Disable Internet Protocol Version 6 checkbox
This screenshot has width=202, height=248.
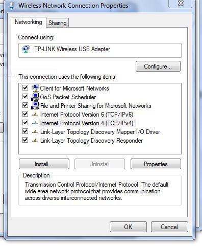coord(26,114)
